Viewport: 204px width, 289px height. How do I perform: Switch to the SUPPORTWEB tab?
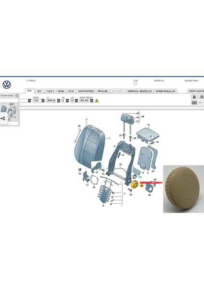pos(86,91)
